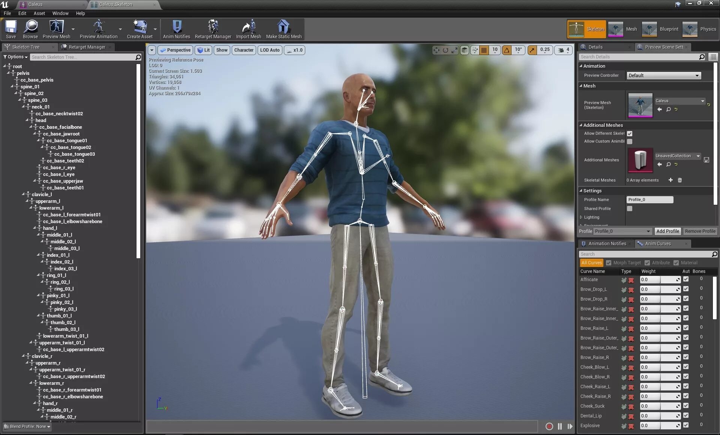Pause playback with the pause icon
The height and width of the screenshot is (435, 720).
560,426
